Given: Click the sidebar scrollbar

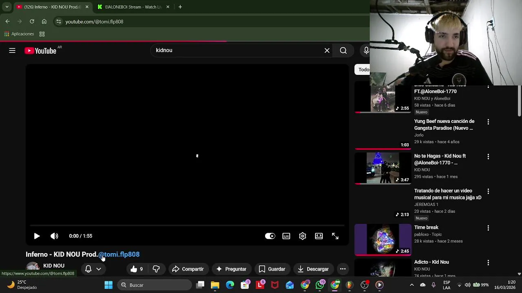Looking at the screenshot, I should pyautogui.click(x=519, y=100).
